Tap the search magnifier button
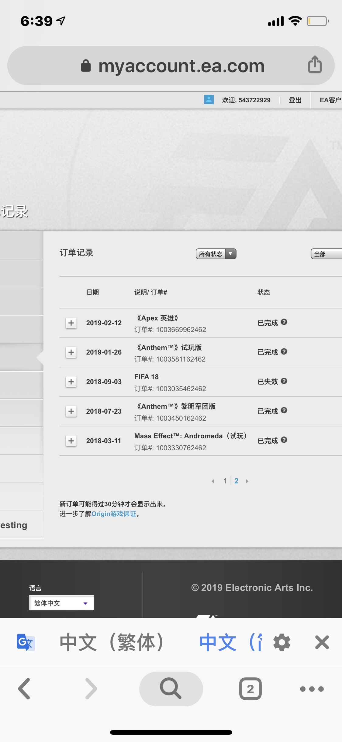Viewport: 342px width, 742px height. point(171,689)
